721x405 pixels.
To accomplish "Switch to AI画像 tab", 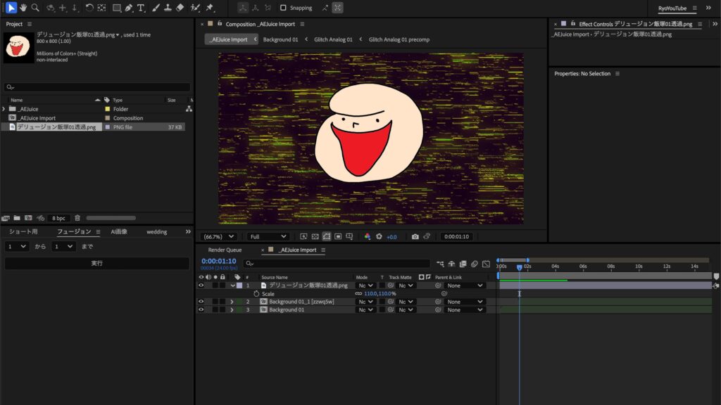I will 119,232.
